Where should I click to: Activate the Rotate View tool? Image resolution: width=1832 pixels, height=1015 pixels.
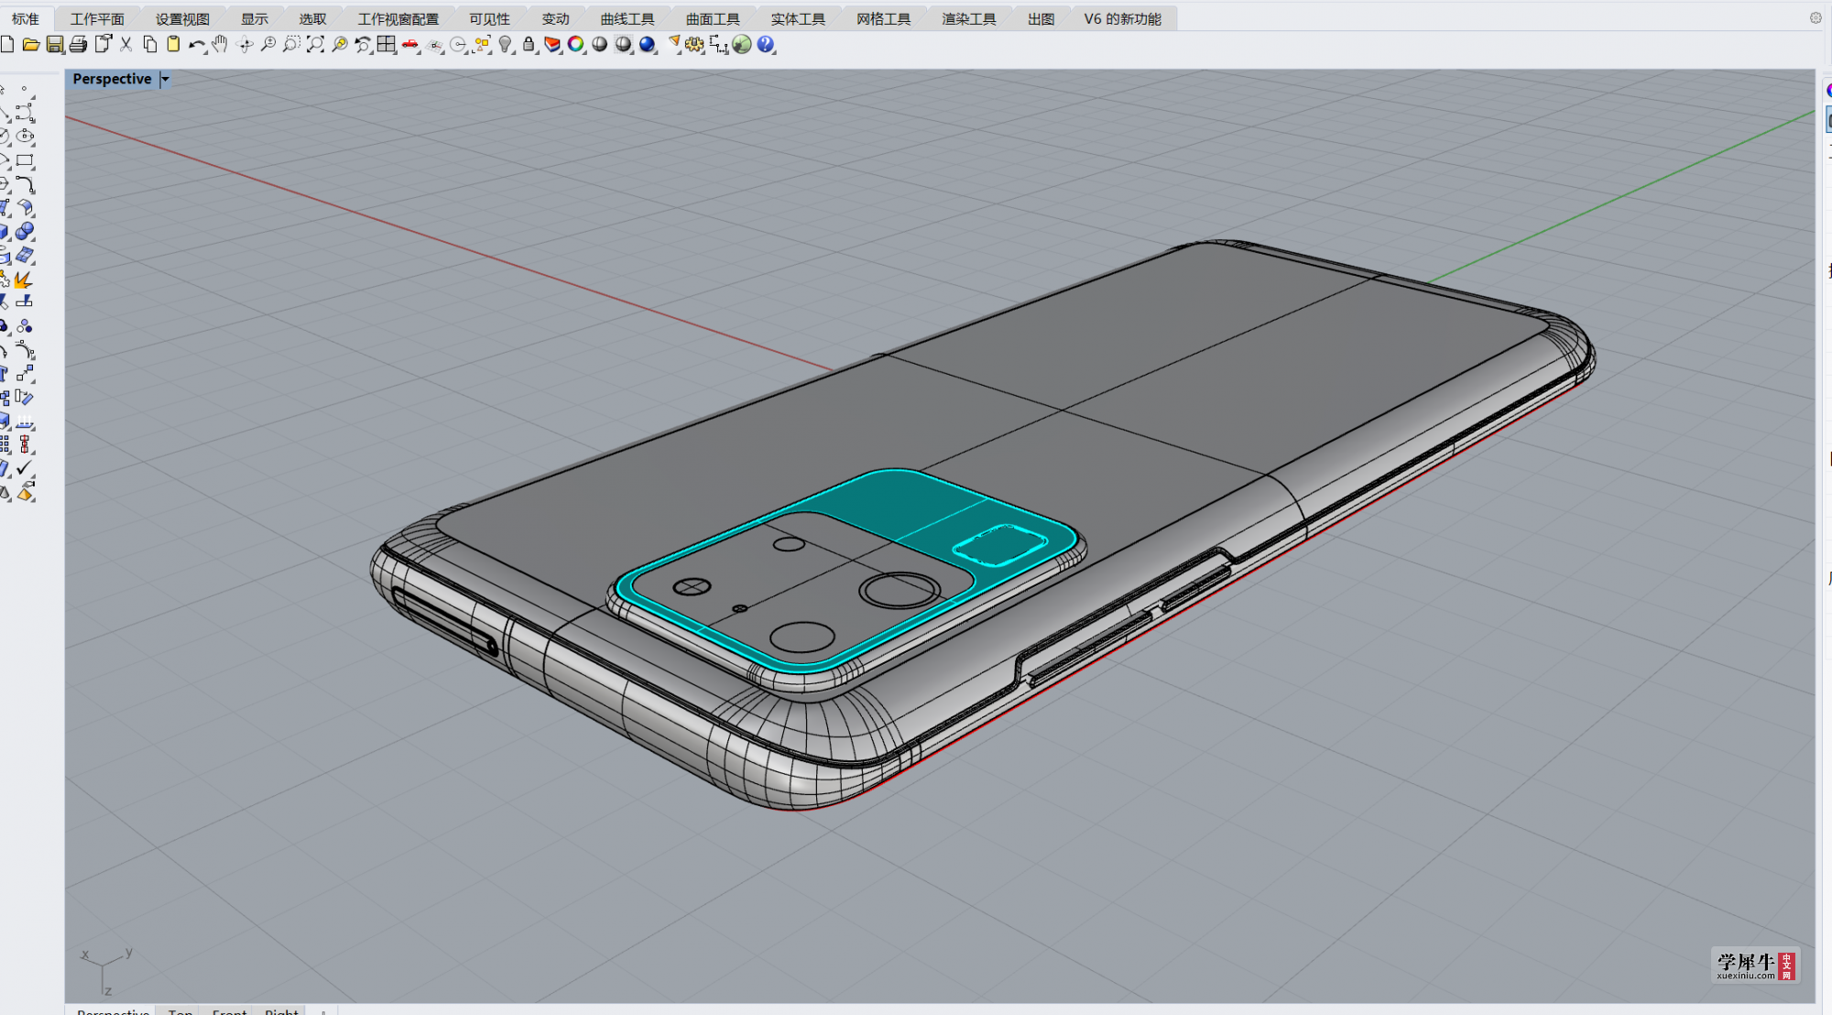[245, 44]
